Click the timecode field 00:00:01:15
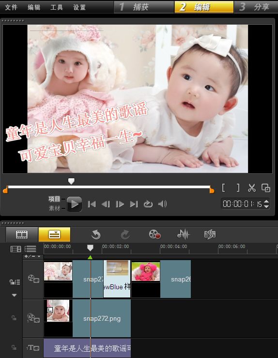The height and width of the screenshot is (358, 278). pos(242,203)
